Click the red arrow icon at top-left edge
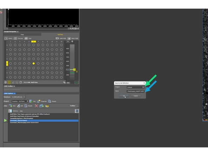The height and width of the screenshot is (156, 208). (x=1, y=12)
